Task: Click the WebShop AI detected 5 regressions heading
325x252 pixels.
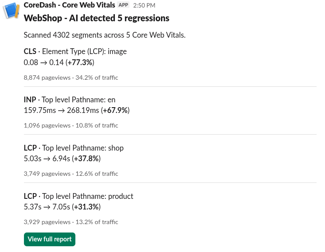Action: tap(96, 18)
